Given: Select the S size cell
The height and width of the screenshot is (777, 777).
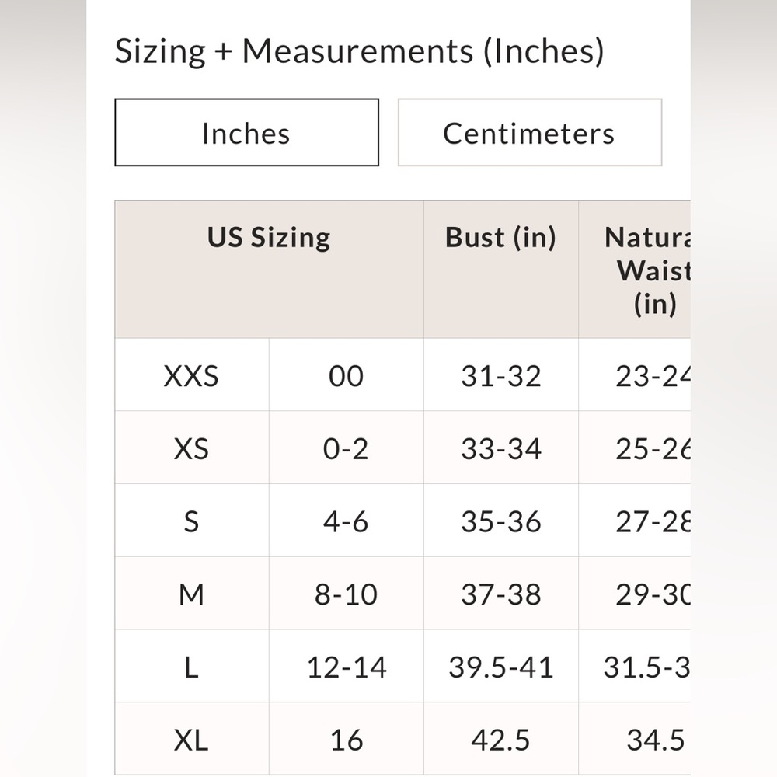Looking at the screenshot, I should pyautogui.click(x=192, y=521).
